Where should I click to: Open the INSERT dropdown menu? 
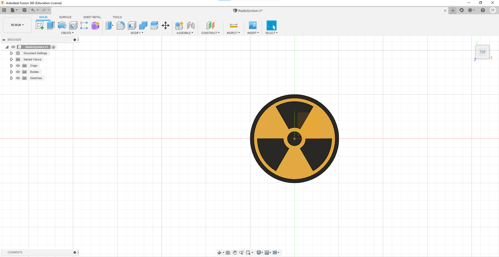click(253, 33)
